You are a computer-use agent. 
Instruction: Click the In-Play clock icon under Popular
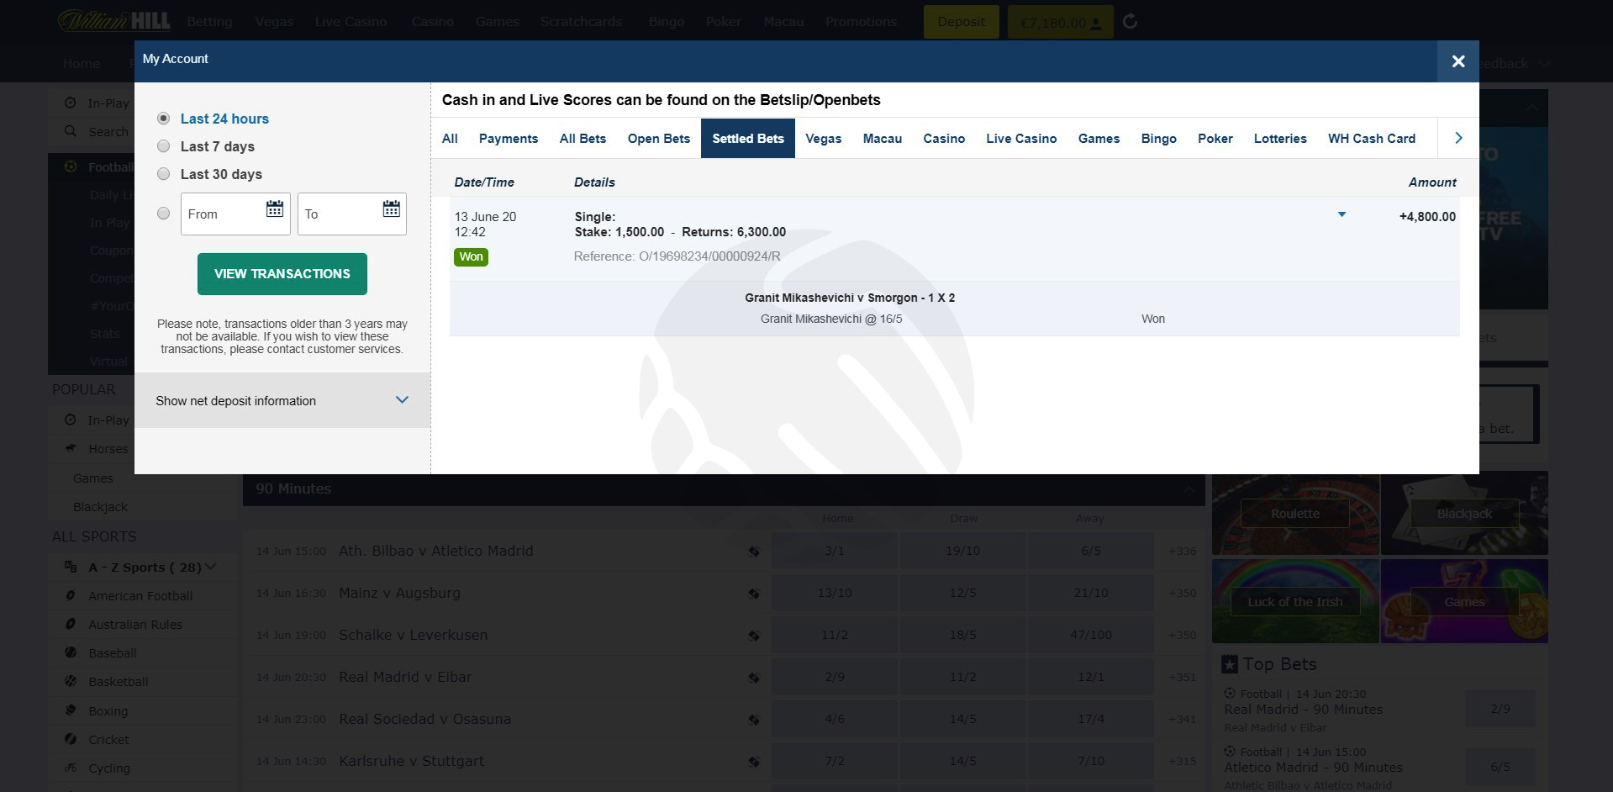[x=71, y=420]
